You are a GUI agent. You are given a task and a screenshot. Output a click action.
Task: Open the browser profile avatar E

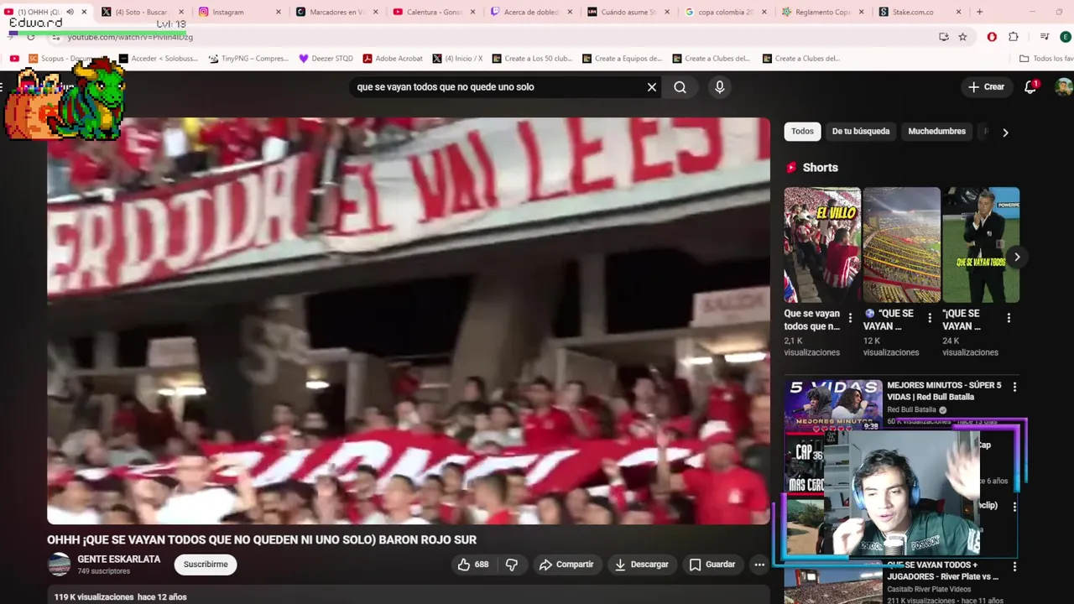pyautogui.click(x=1065, y=37)
